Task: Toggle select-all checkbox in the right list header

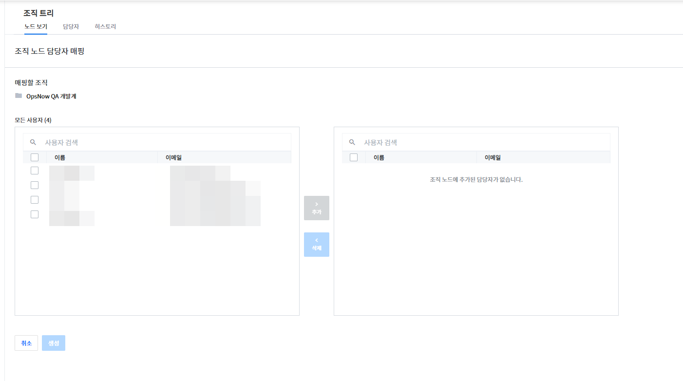Action: pos(354,157)
